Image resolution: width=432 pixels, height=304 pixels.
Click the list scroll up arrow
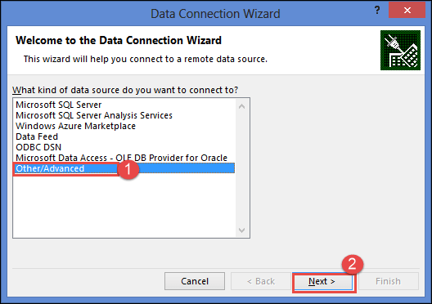coord(241,106)
